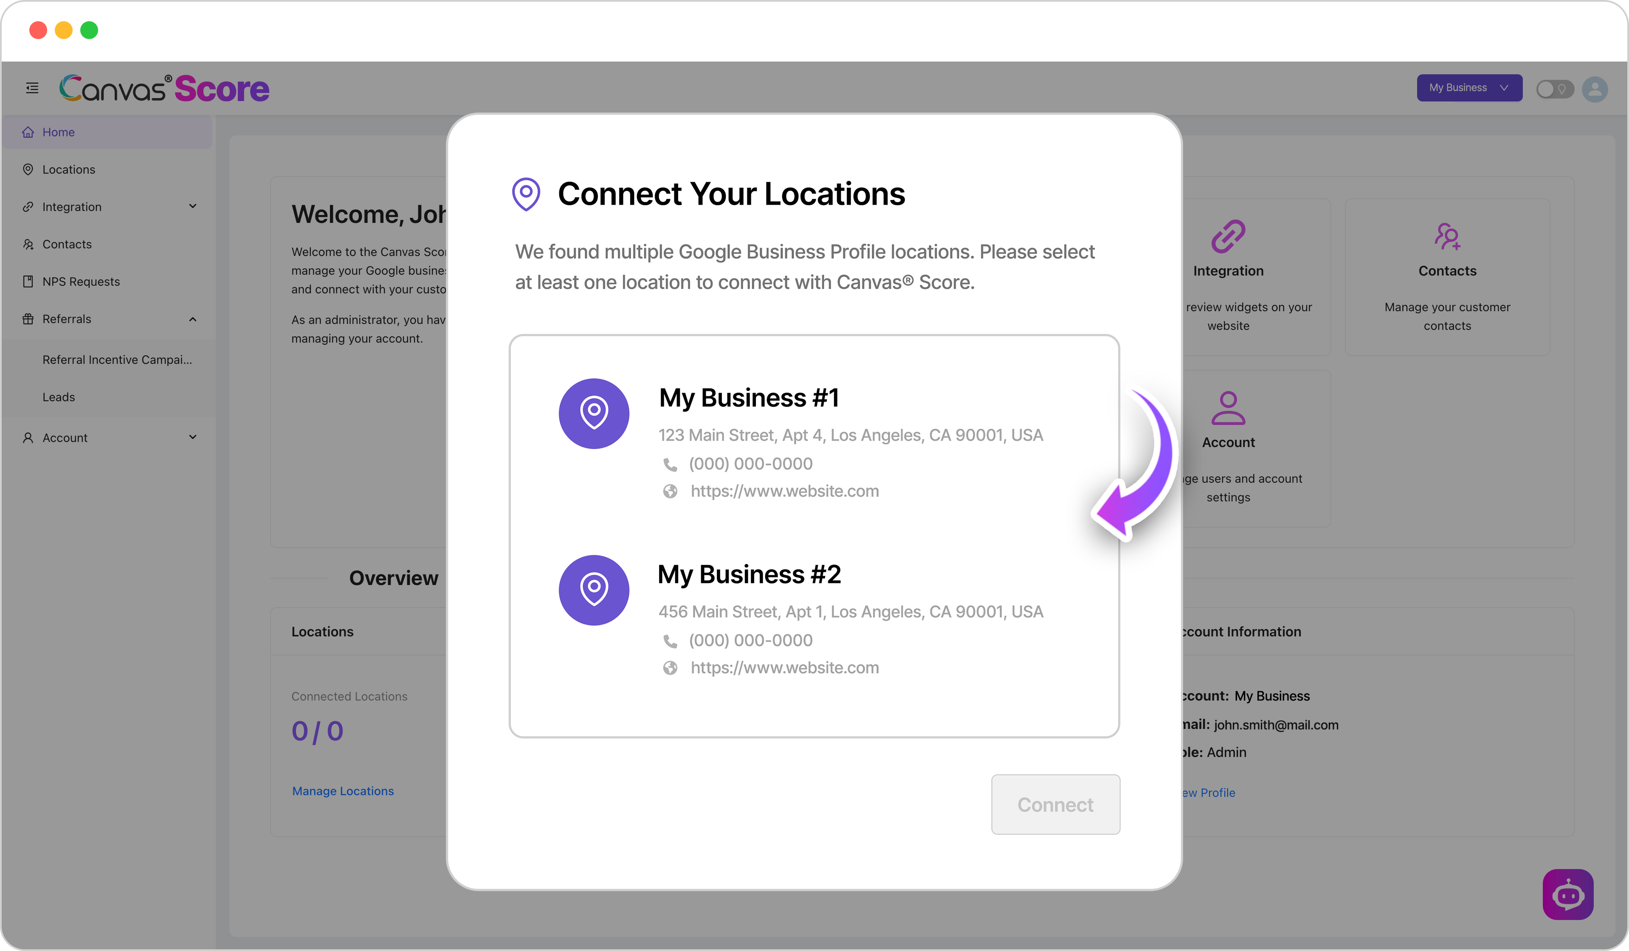1629x951 pixels.
Task: Select My Business #2 location pin icon
Action: (x=593, y=590)
